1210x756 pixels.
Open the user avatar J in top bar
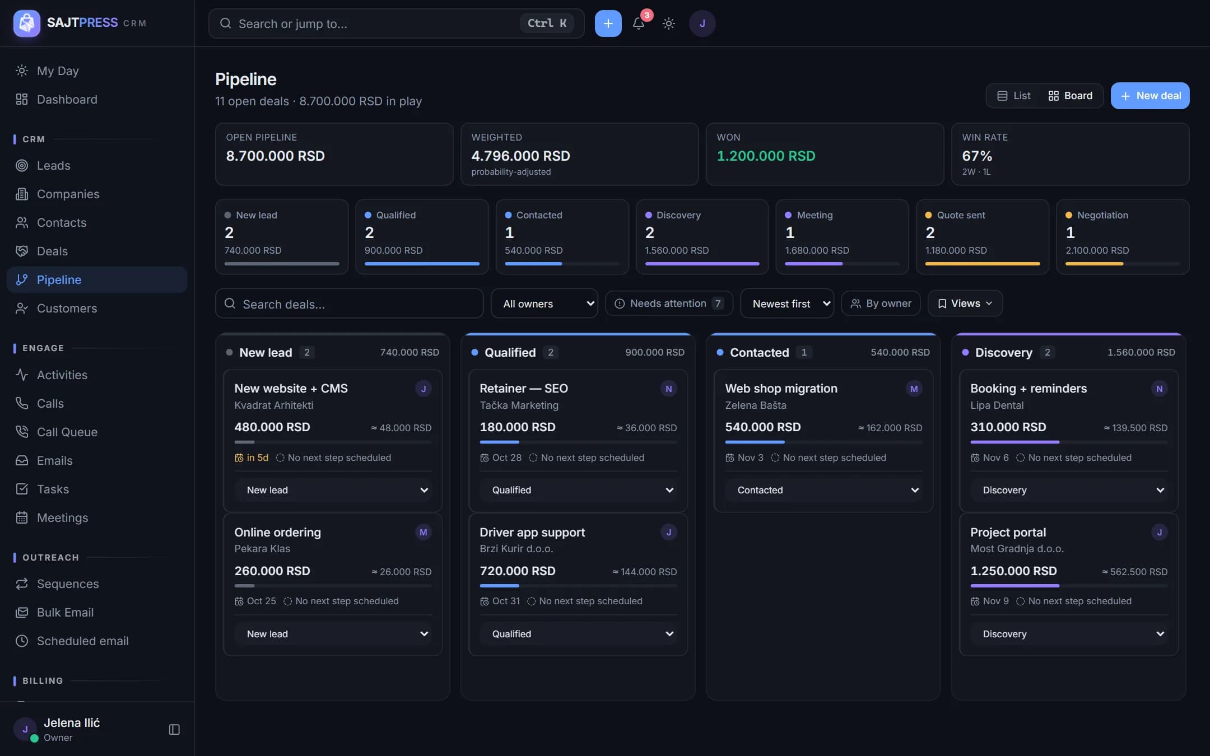702,24
